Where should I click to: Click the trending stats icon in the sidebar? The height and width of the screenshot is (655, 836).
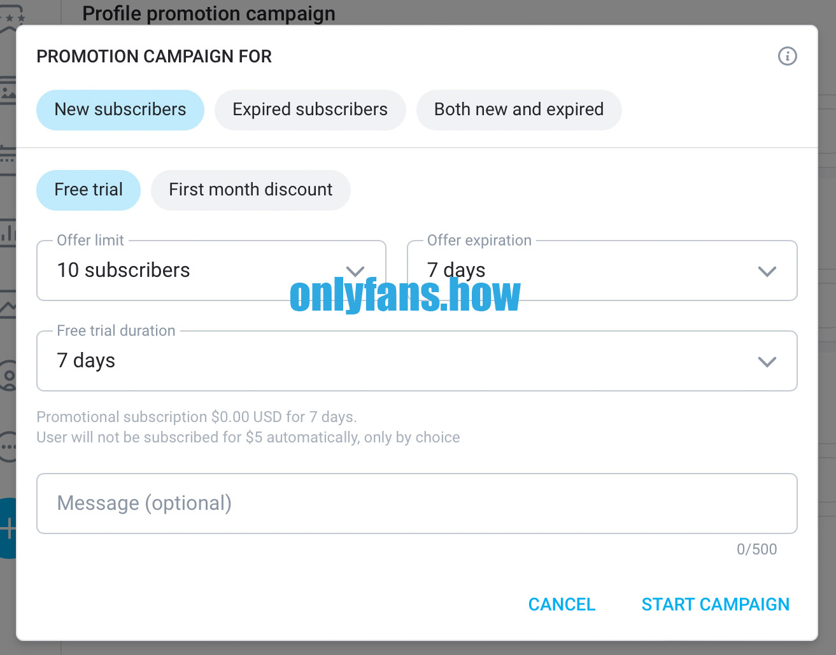point(8,307)
